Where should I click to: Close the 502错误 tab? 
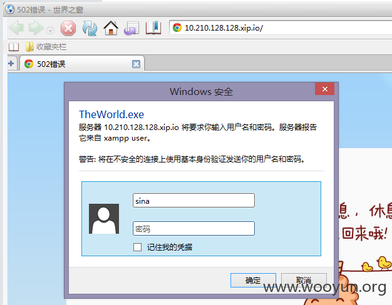(x=136, y=64)
